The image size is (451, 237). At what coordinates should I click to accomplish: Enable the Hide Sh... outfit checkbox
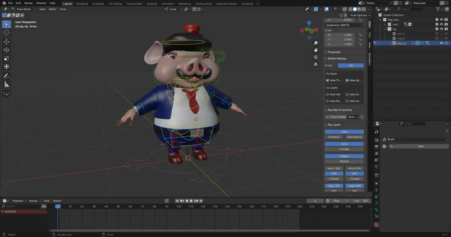pos(347,94)
